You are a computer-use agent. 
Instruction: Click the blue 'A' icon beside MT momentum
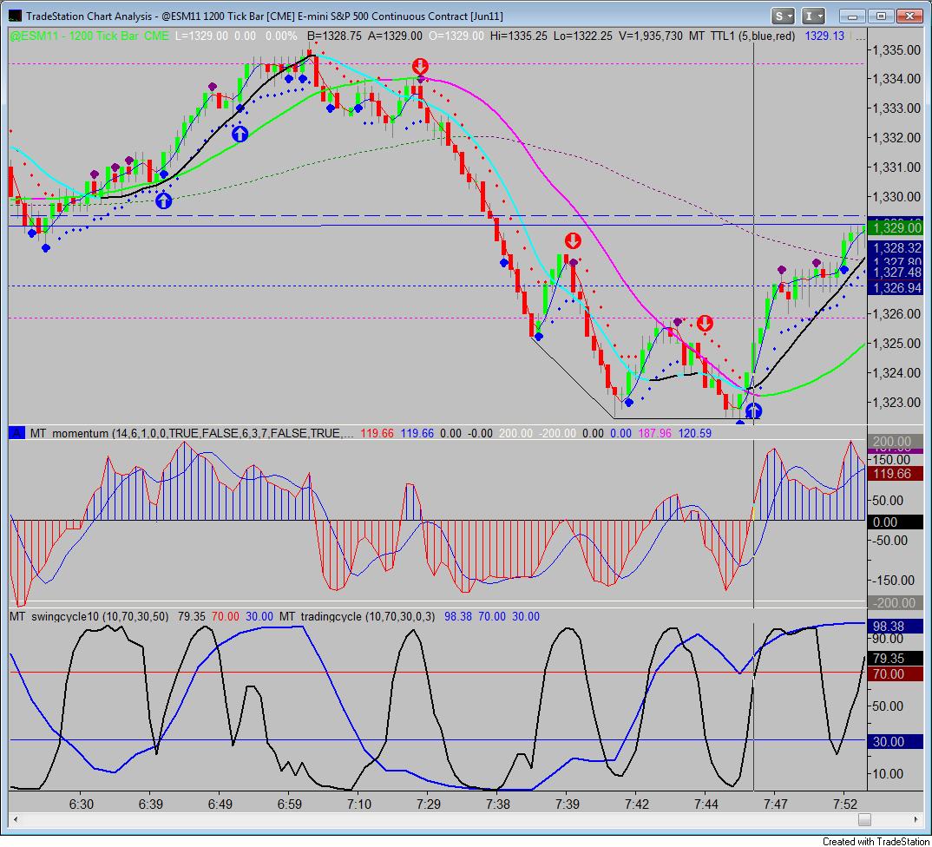(x=16, y=433)
